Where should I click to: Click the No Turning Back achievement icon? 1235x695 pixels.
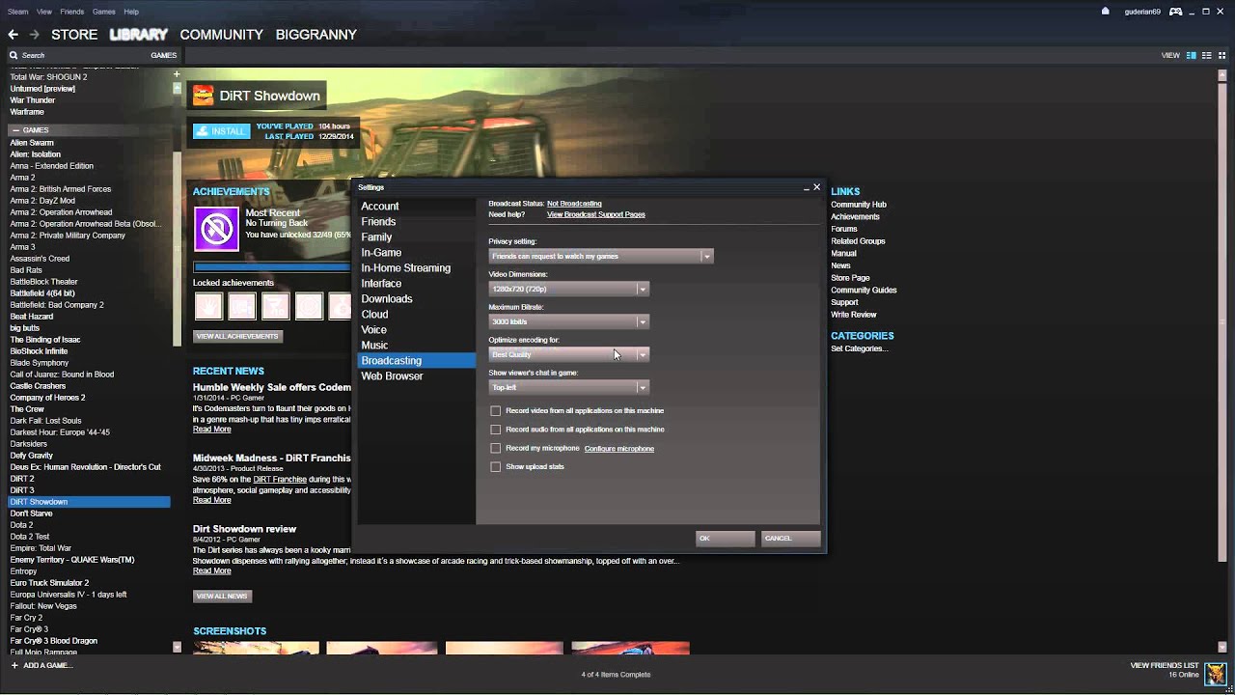[216, 229]
